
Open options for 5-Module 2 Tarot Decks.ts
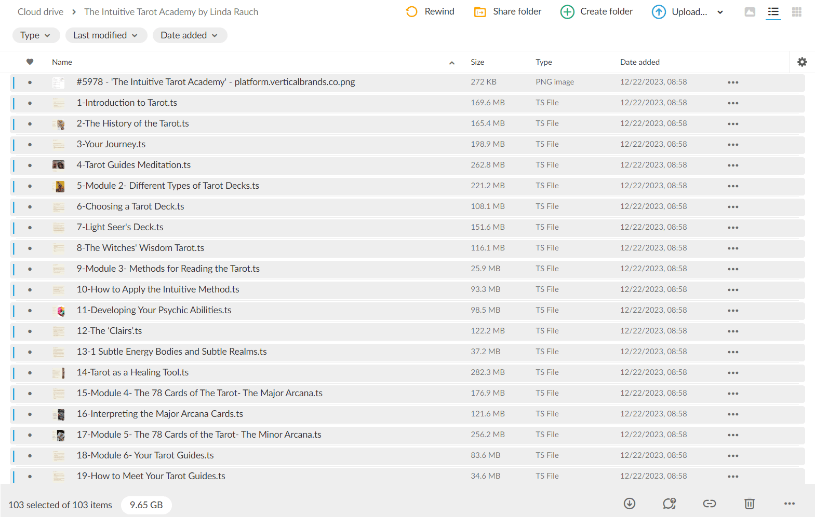pos(733,186)
